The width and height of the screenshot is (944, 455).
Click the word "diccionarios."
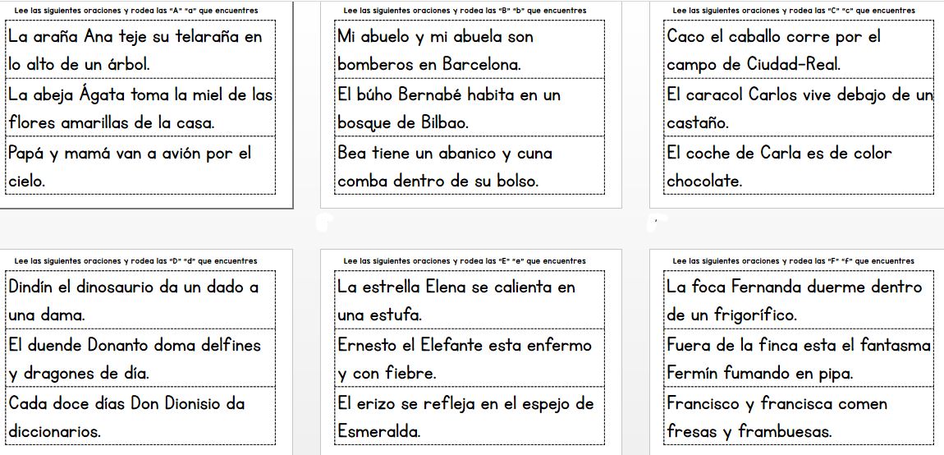pyautogui.click(x=54, y=431)
